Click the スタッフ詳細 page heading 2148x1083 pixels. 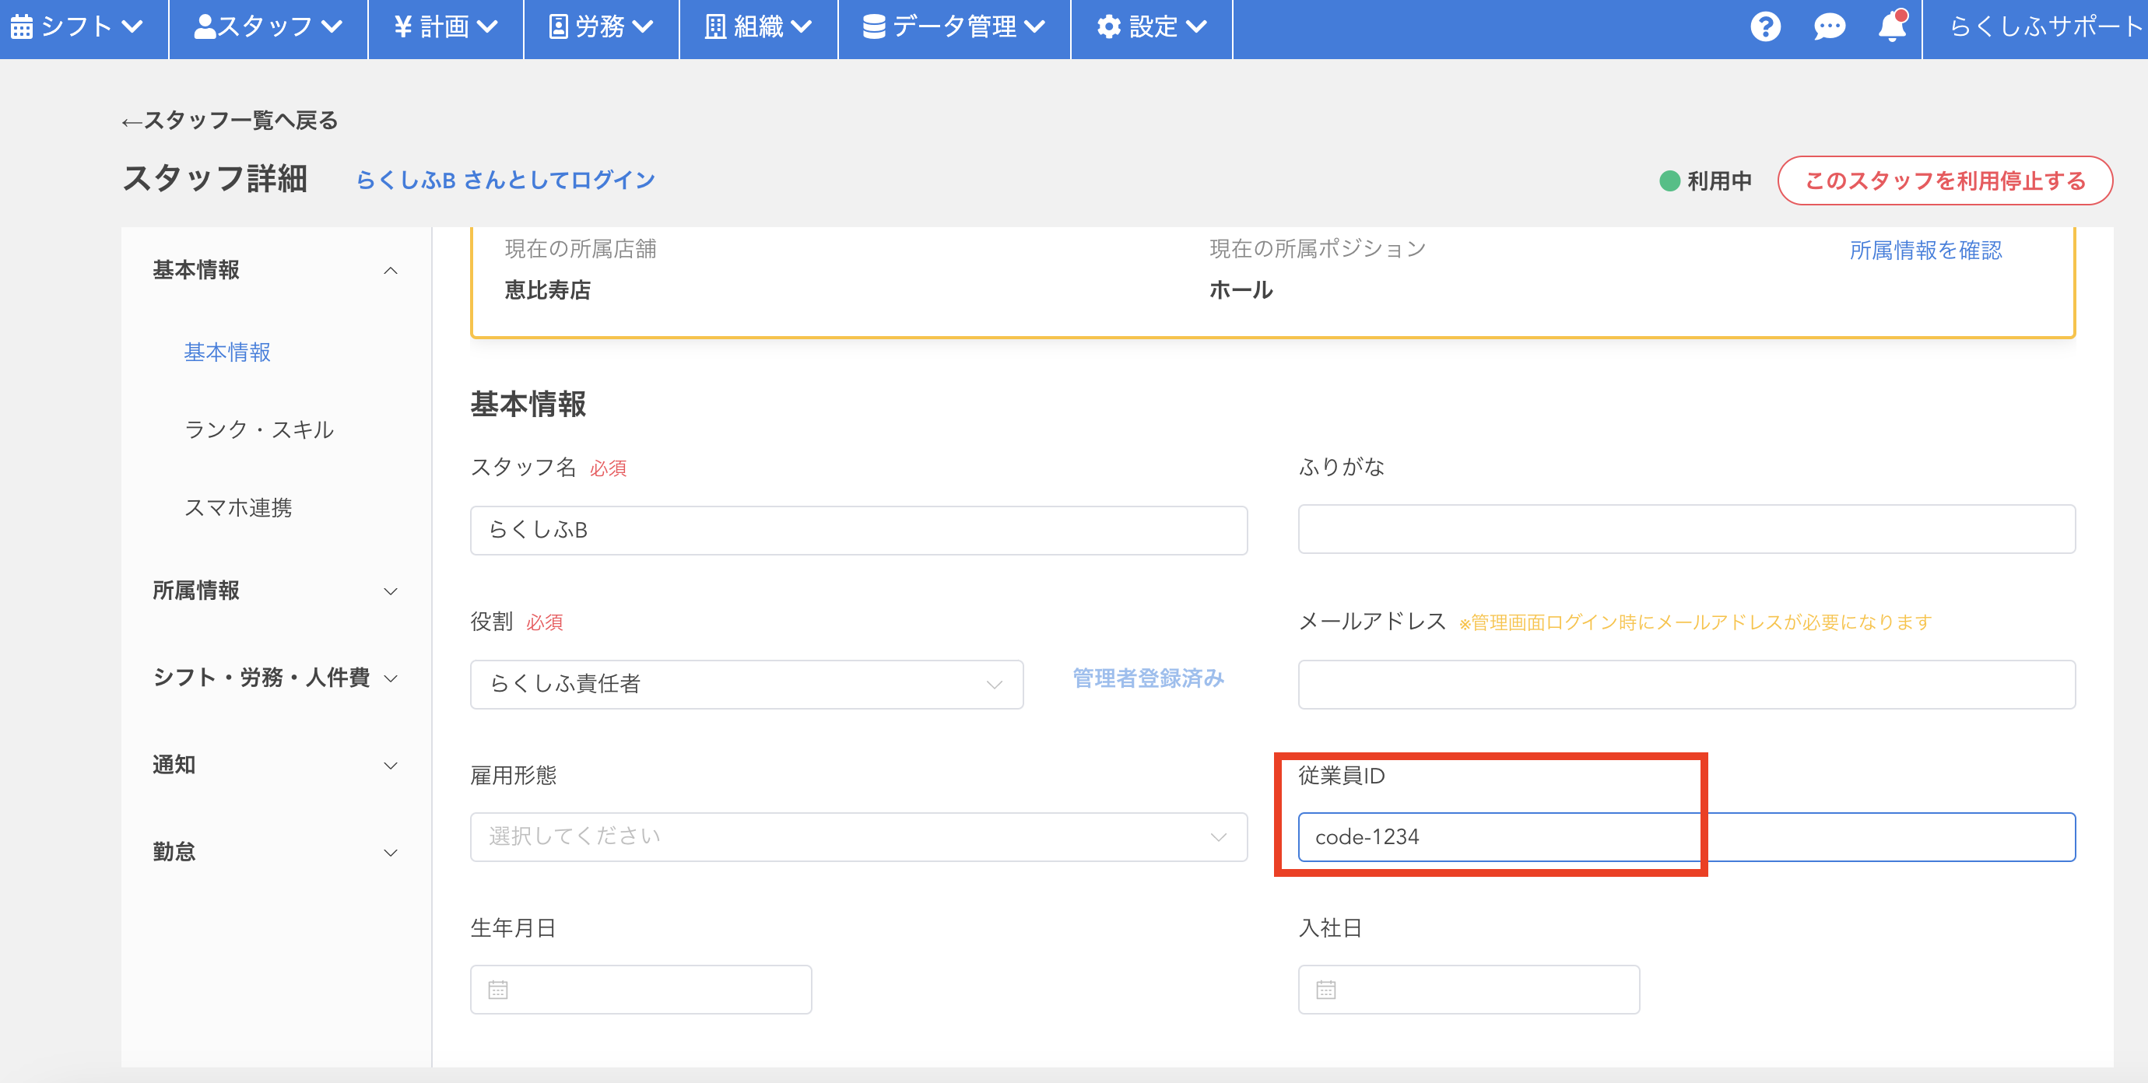pos(214,178)
